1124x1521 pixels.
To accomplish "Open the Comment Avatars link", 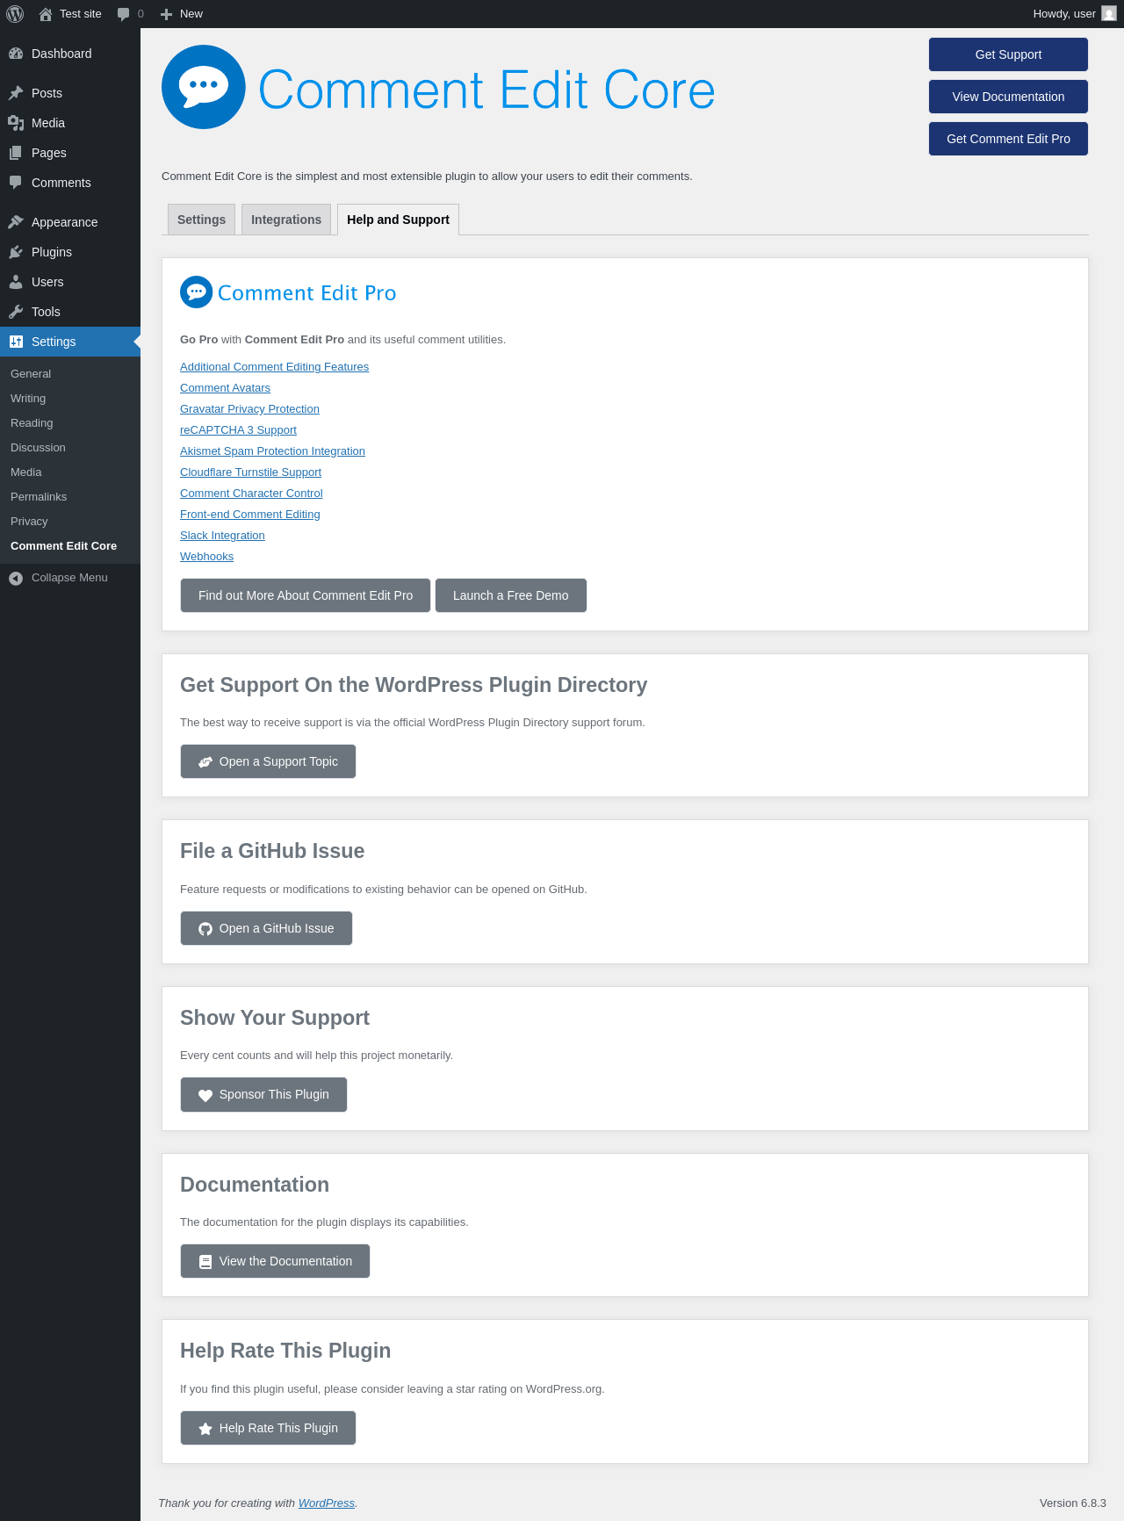I will tap(225, 388).
